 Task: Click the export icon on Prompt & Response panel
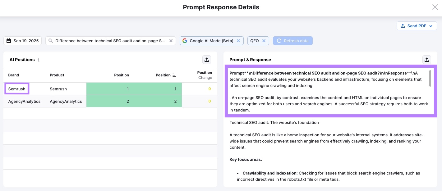tap(426, 59)
